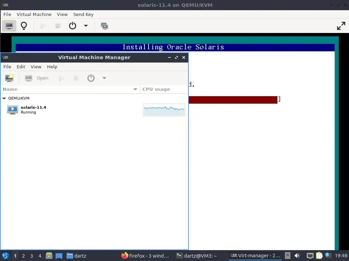Expand the Virtual Machine Manager shutdown dropdown arrow

pos(104,78)
